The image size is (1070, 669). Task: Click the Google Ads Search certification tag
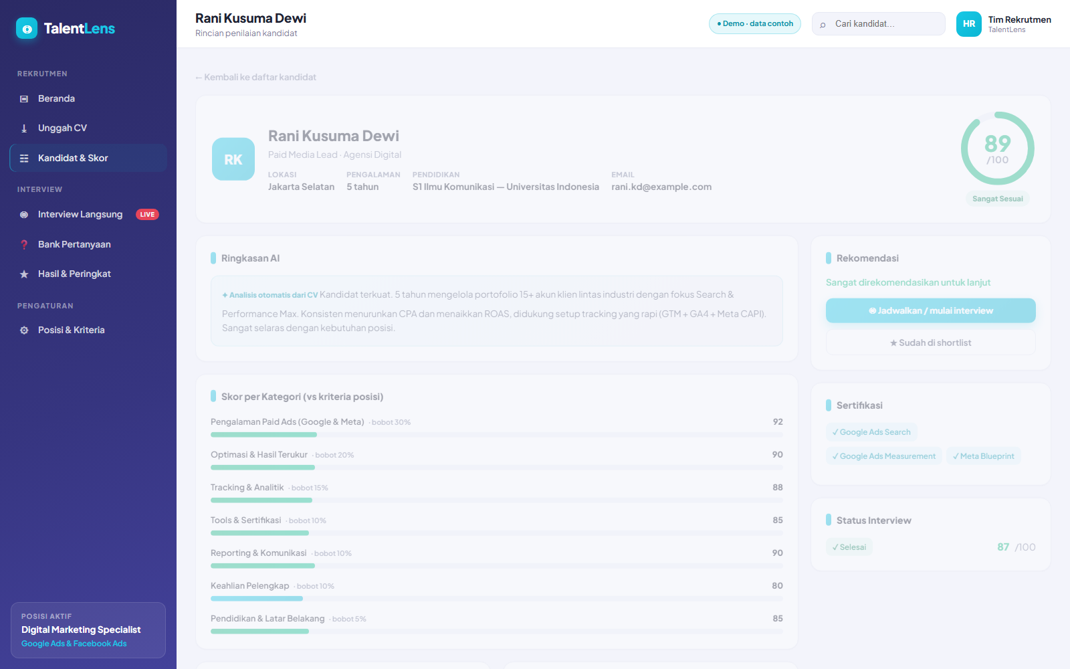click(871, 432)
